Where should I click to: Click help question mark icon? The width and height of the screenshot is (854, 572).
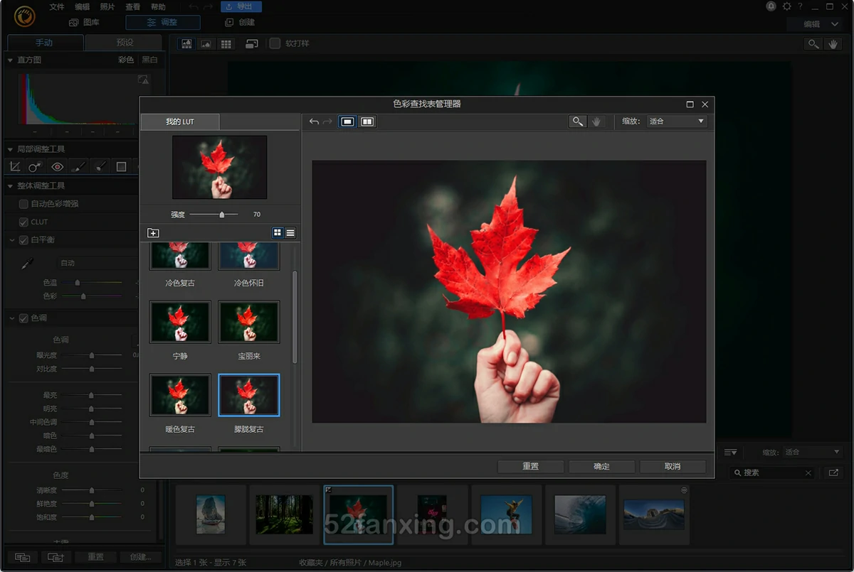pos(801,6)
